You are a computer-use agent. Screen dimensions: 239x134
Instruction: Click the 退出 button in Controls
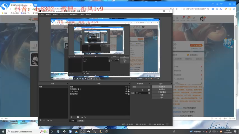pos(162,98)
